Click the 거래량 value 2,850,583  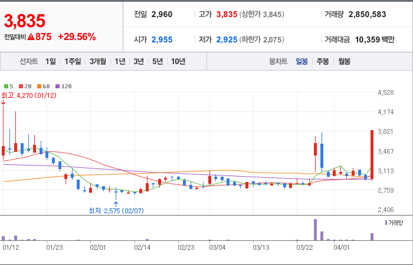coord(367,15)
